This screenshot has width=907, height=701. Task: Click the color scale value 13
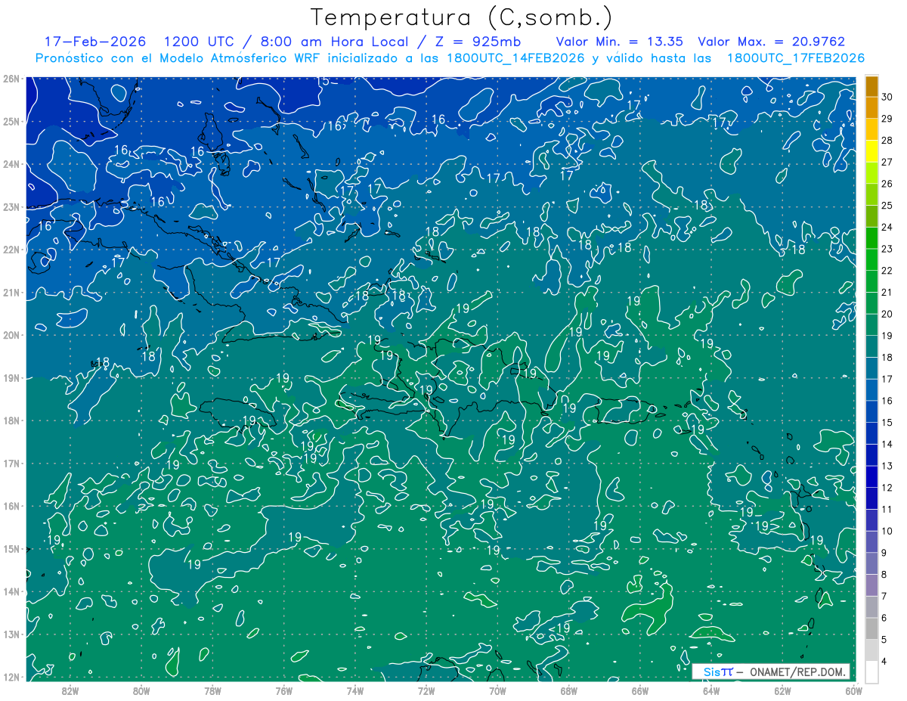point(887,466)
